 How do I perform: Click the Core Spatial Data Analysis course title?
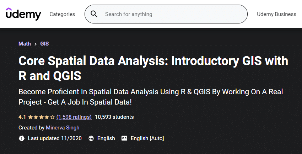[153, 68]
